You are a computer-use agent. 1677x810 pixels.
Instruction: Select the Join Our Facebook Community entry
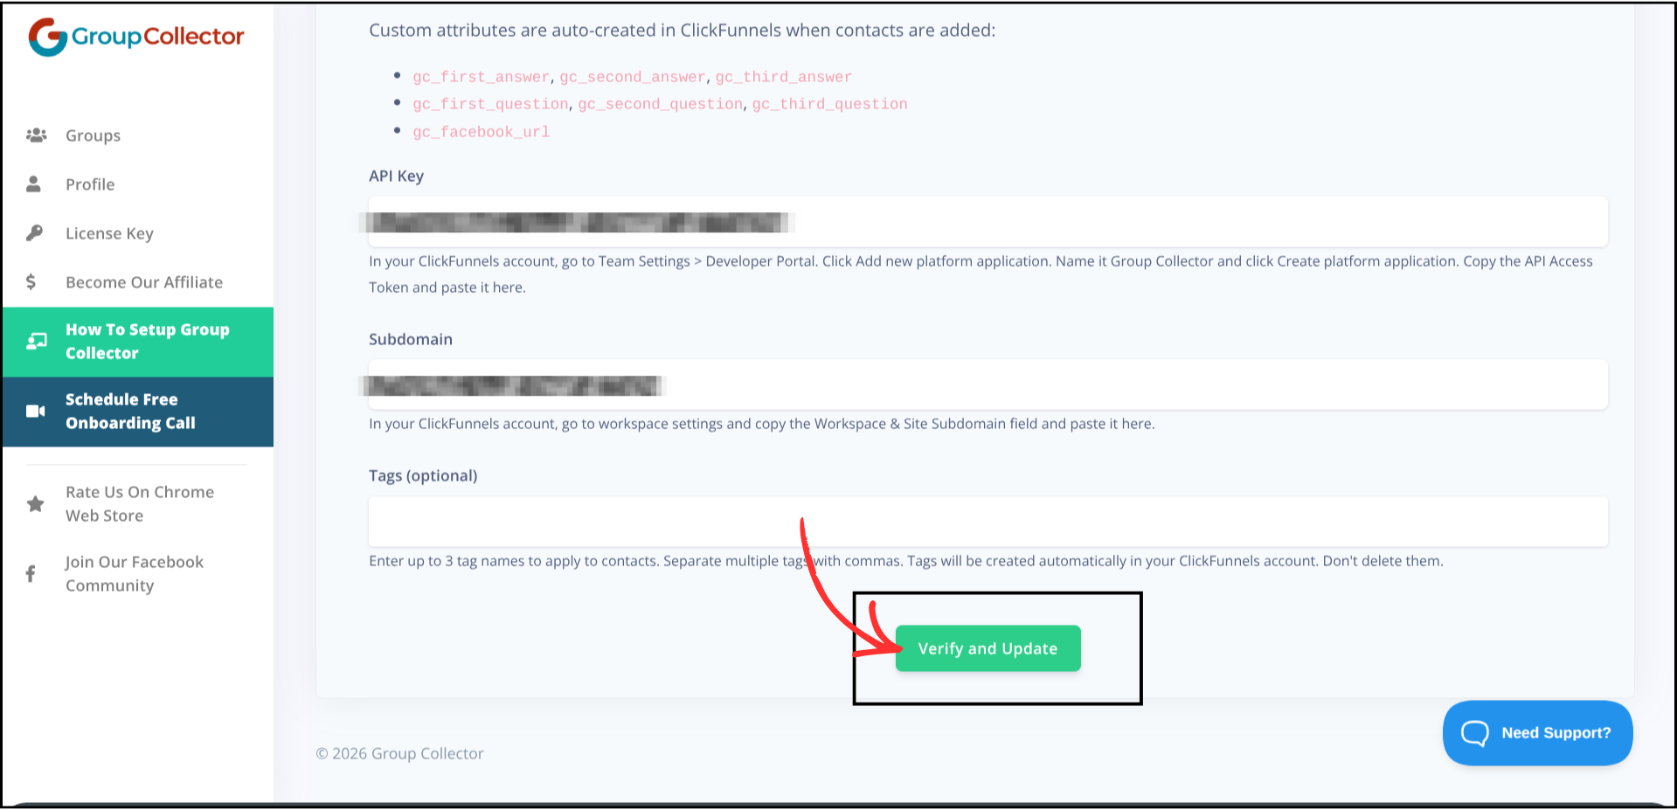(134, 573)
